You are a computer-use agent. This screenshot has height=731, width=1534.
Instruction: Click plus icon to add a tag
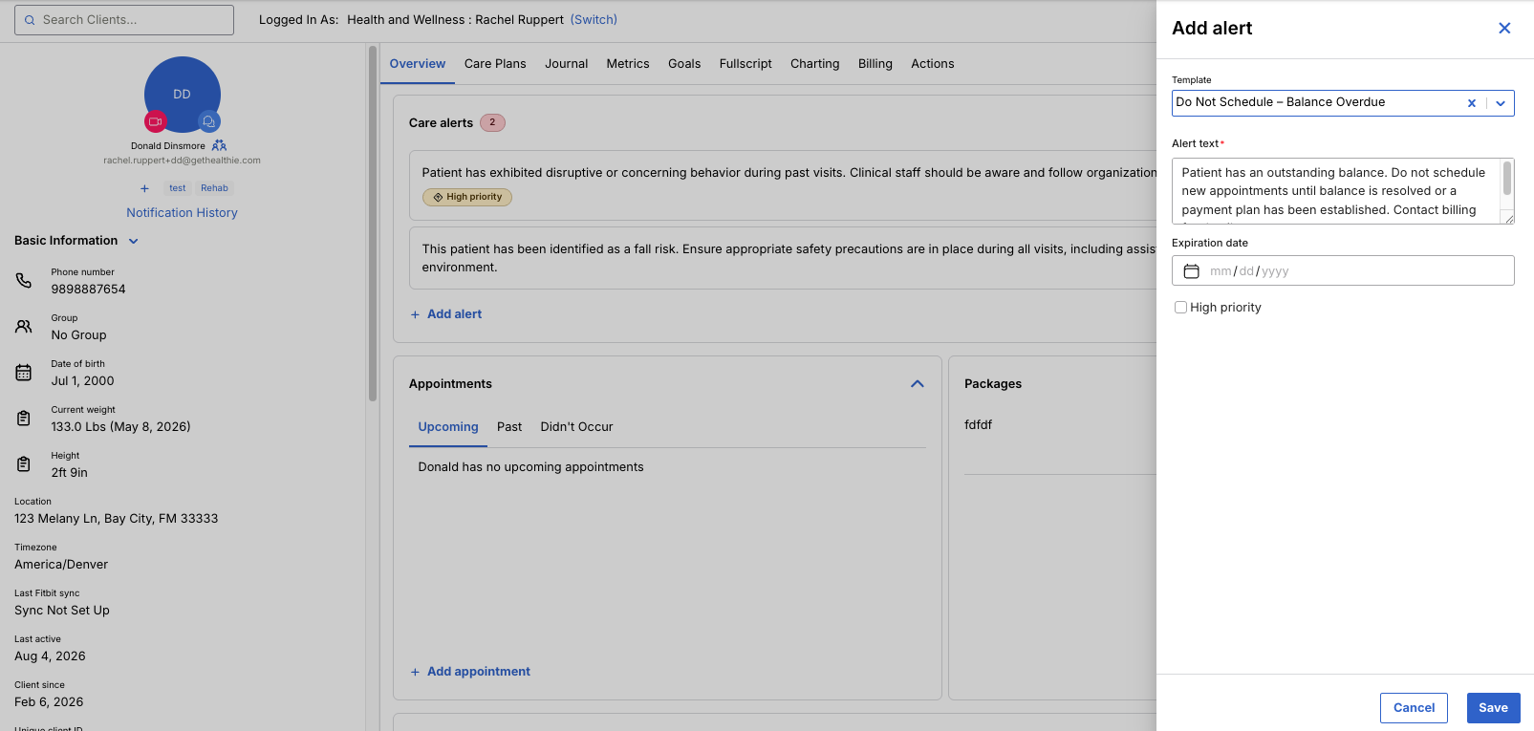(x=144, y=188)
